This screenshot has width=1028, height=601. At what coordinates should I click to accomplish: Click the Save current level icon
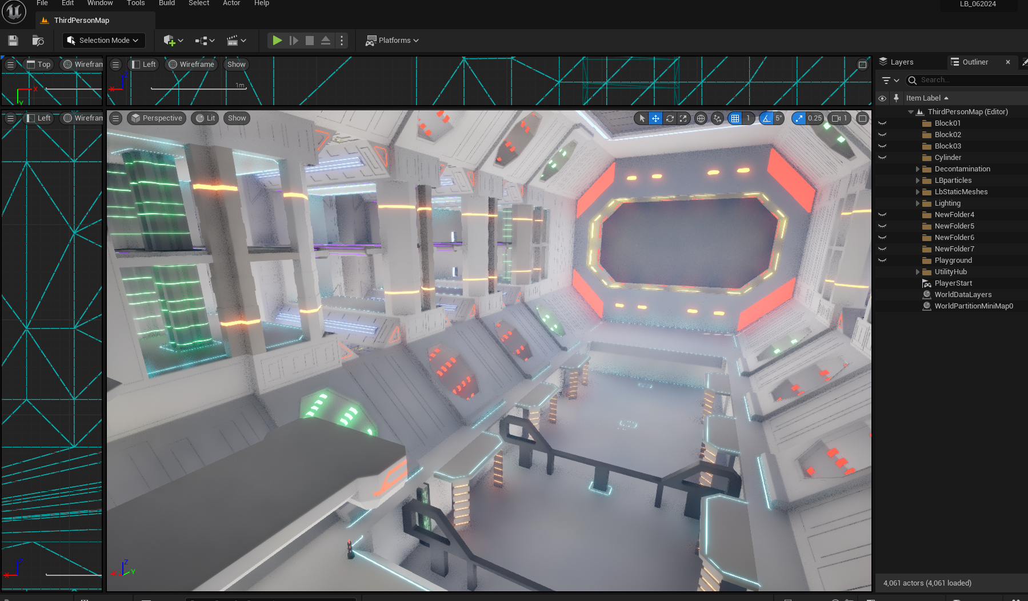click(13, 41)
